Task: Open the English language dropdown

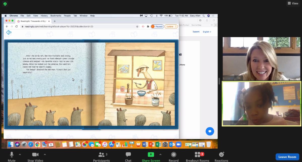Action: click(x=207, y=32)
